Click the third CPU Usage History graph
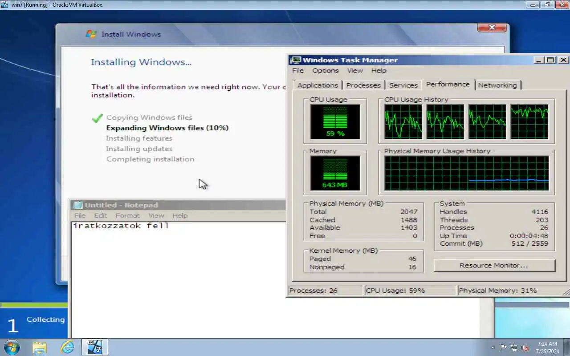Viewport: 570px width, 356px height. (487, 121)
